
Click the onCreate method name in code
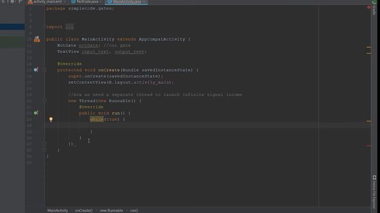pos(109,70)
